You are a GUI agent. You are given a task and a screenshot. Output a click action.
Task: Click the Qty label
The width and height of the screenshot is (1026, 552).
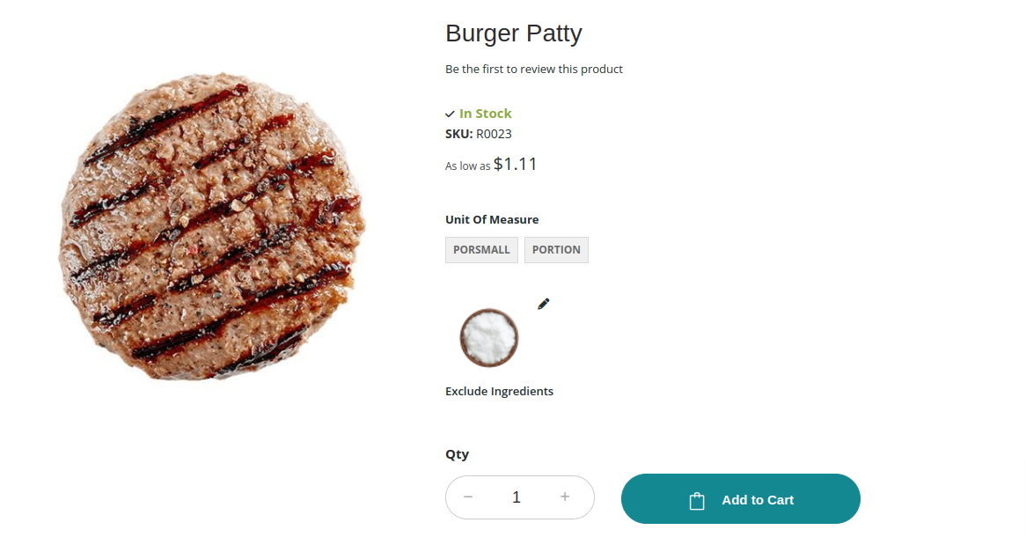457,454
